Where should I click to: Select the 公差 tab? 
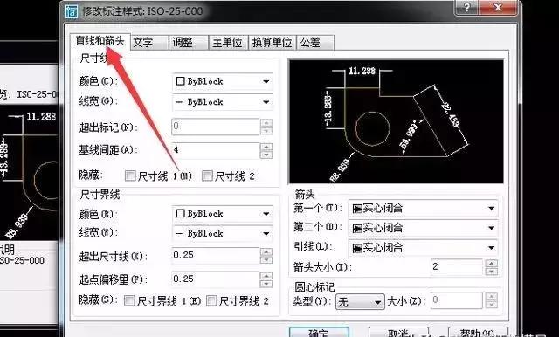(315, 43)
